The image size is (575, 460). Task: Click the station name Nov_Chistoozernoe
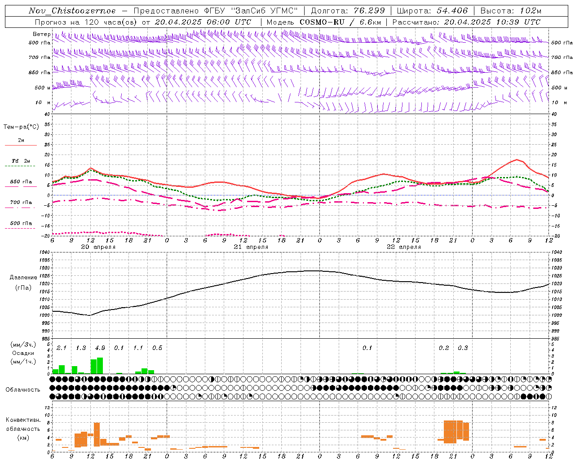click(x=72, y=11)
